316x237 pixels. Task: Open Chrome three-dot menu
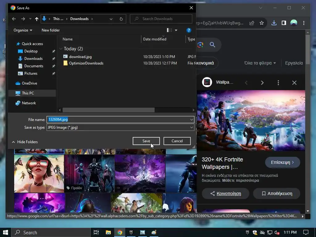(x=304, y=23)
